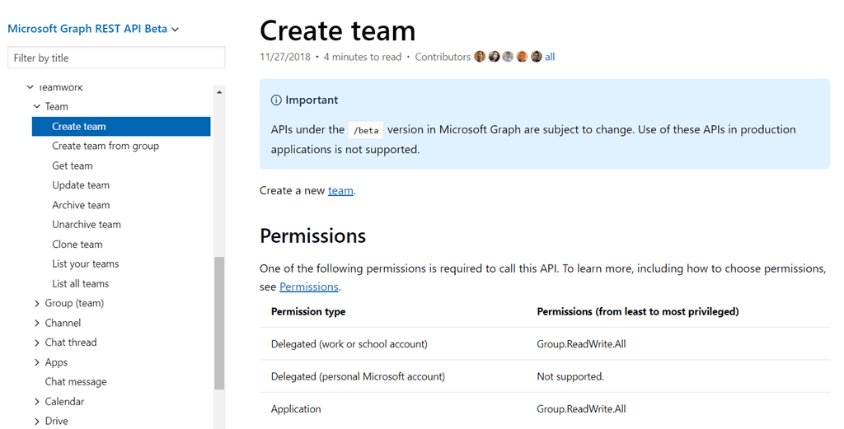Click the 'all' contributors link
Screen dimensions: 844x429
click(x=550, y=57)
